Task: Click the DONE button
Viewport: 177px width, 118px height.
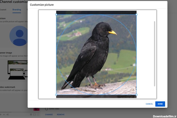Action: click(160, 104)
